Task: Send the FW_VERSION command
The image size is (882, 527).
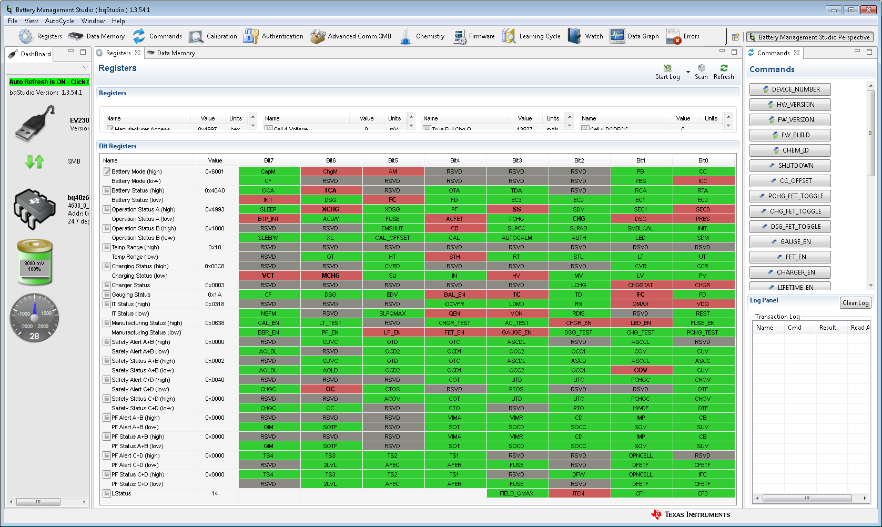Action: tap(790, 120)
